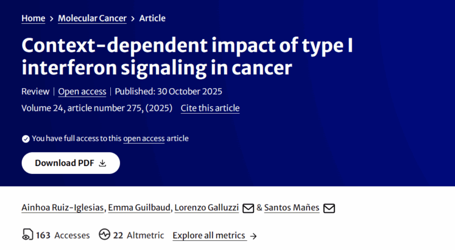Click the mail icon next to Lorenzo Galluzzi
The width and height of the screenshot is (455, 250).
point(248,209)
